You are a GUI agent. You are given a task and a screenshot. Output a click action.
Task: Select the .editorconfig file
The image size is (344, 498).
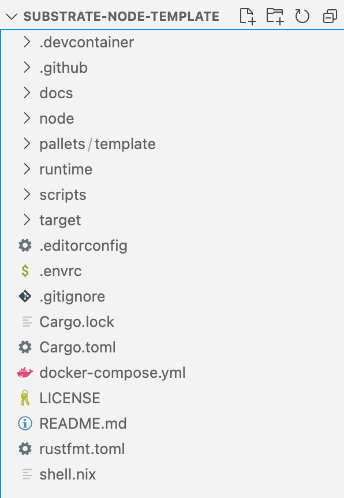pyautogui.click(x=172, y=246)
